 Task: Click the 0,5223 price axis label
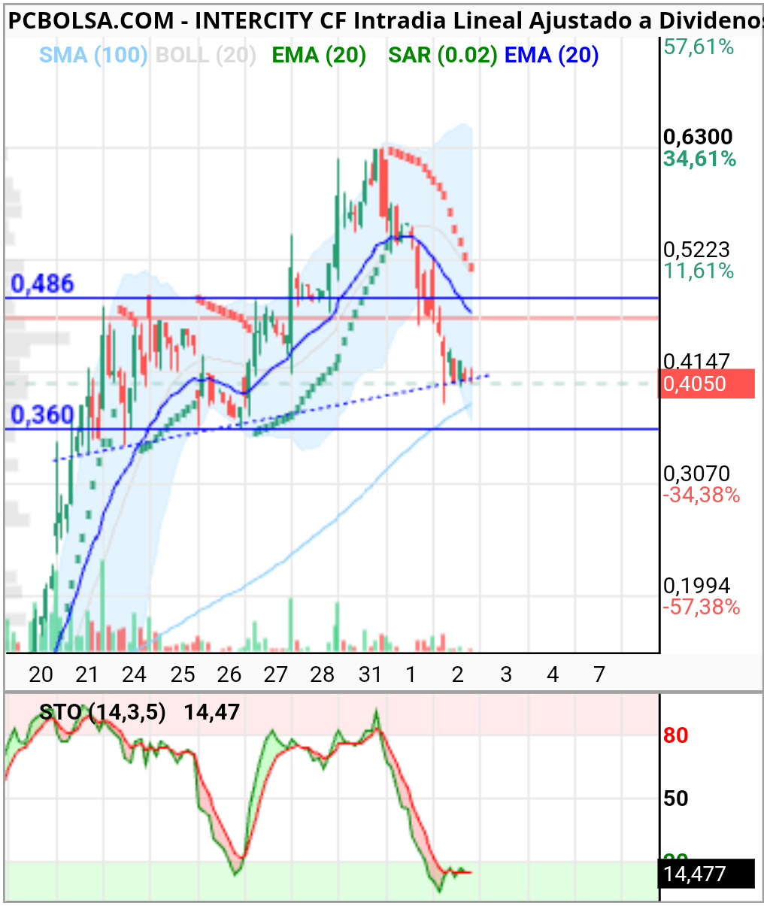coord(697,250)
